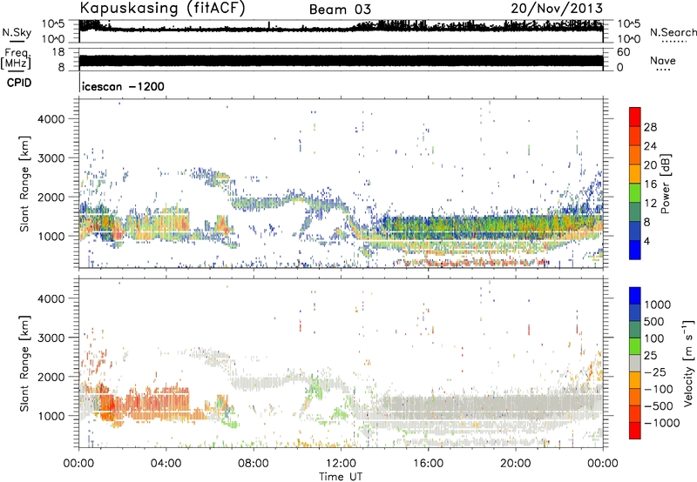
Task: Click the 'icescan -1200' text
Action: [123, 86]
